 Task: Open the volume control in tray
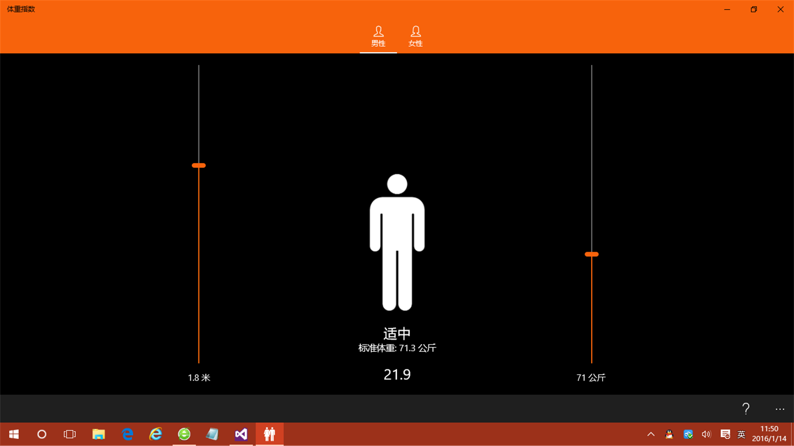click(x=706, y=434)
